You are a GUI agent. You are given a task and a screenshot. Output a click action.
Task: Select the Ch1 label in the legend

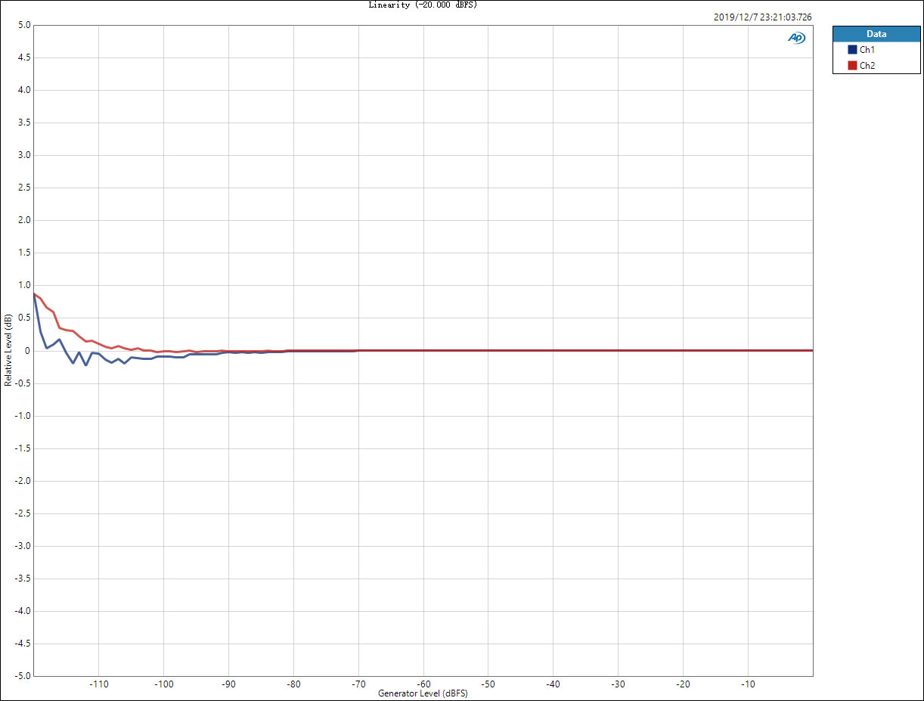[867, 50]
